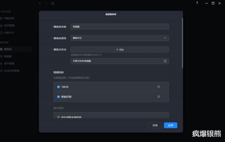Open 后台任务管理 in the sidebar

point(12,71)
